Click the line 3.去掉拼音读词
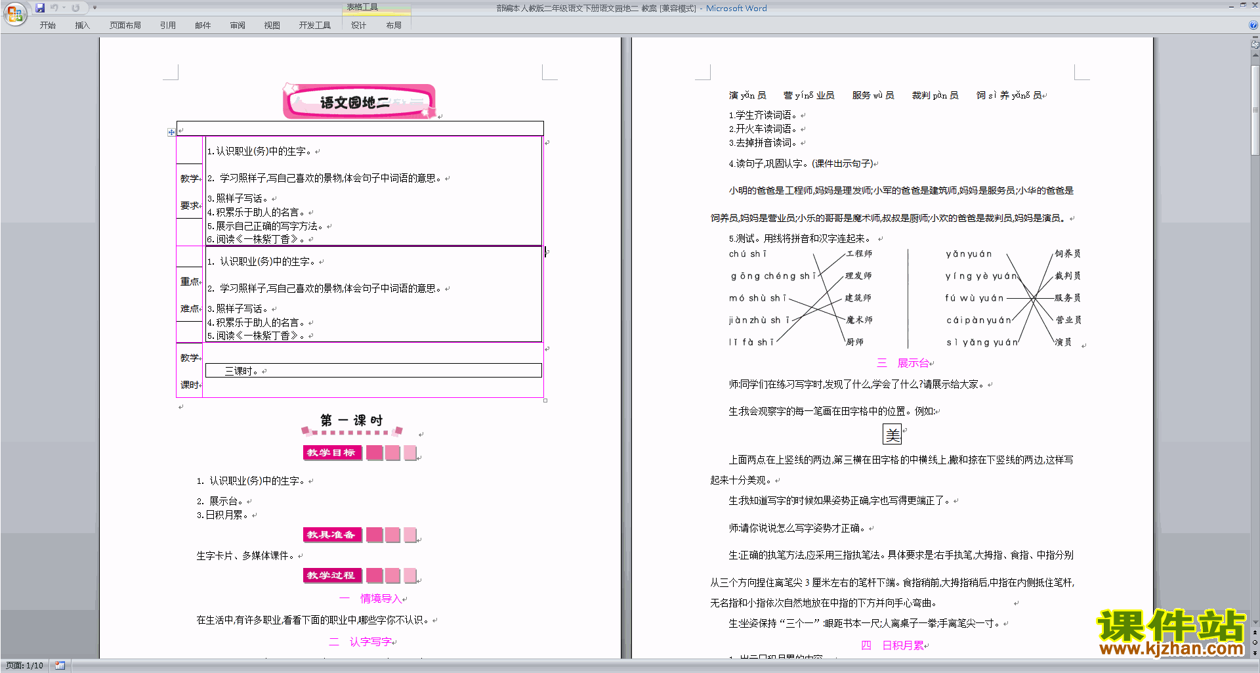This screenshot has width=1260, height=673. tap(763, 142)
